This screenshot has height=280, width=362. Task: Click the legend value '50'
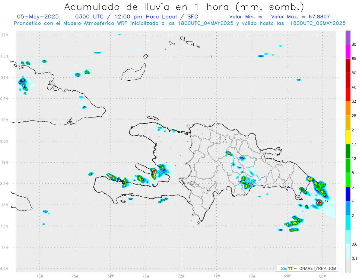click(354, 73)
